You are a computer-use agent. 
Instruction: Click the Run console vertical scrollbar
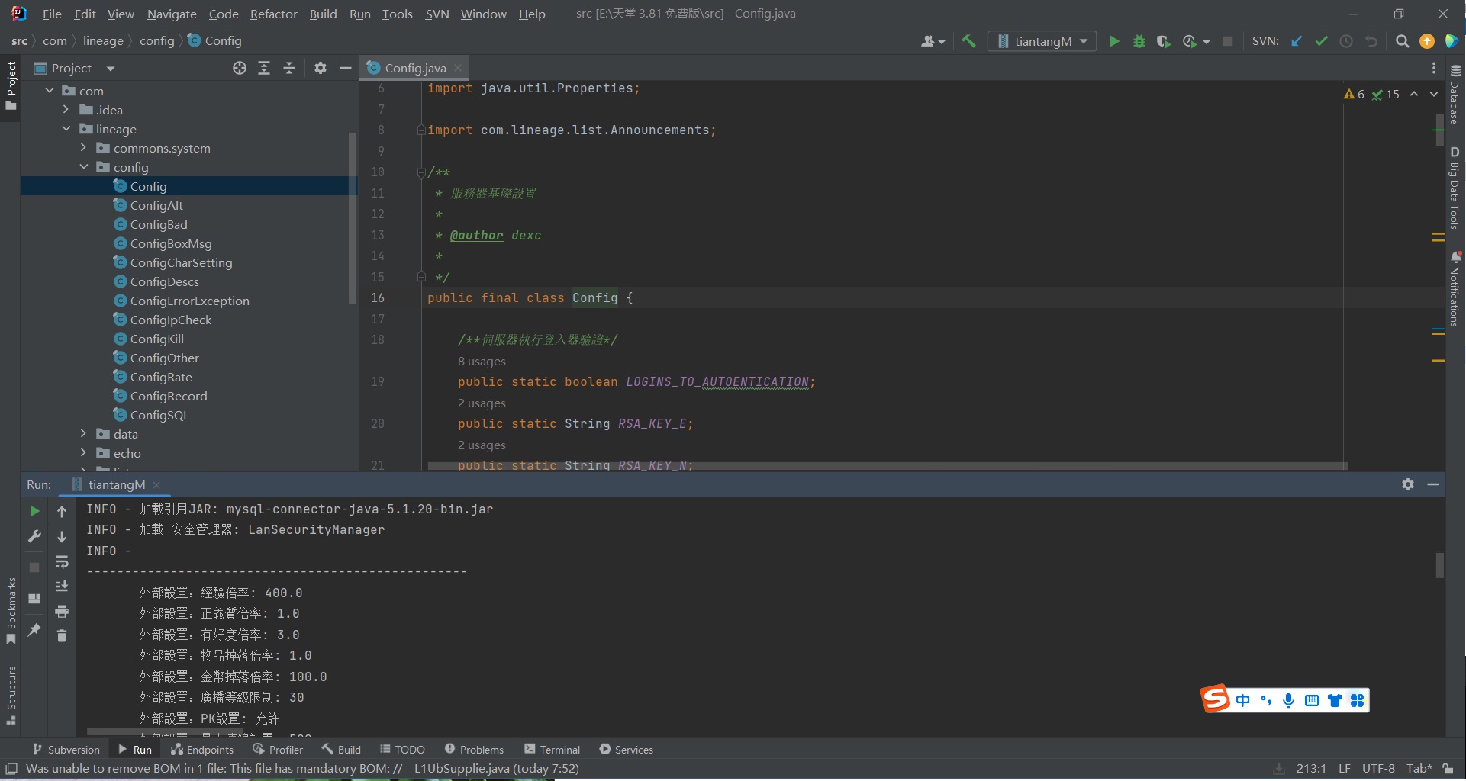click(1440, 565)
